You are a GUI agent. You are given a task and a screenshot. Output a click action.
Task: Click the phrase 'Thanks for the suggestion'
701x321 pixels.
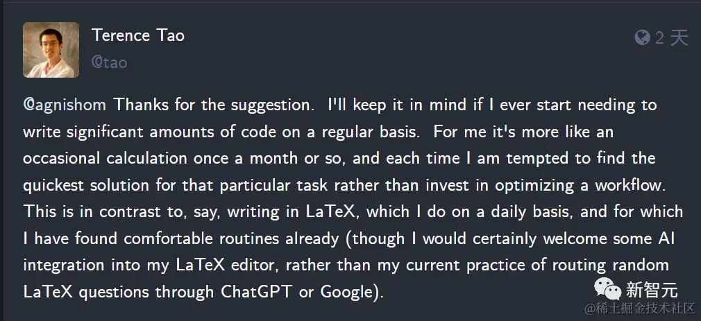pos(212,105)
